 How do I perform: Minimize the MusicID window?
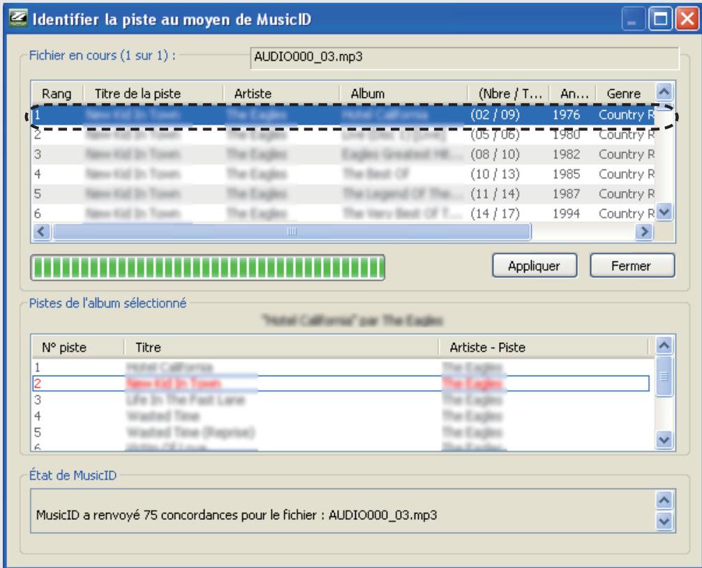coord(632,20)
